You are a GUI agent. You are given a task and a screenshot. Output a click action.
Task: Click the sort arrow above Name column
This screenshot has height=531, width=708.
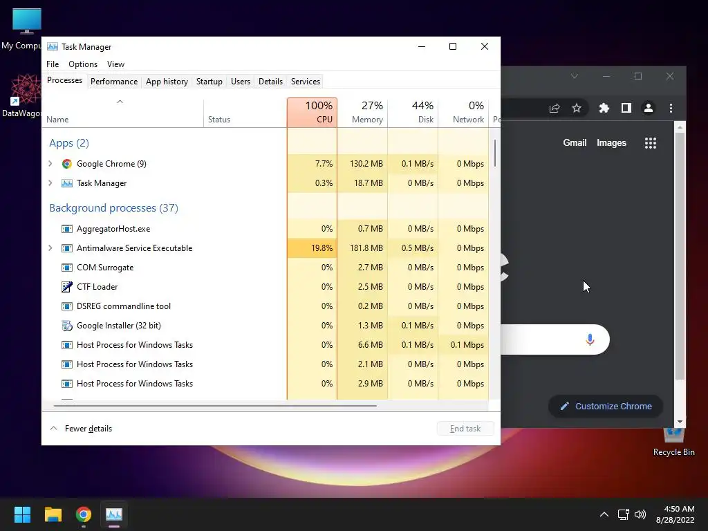[x=120, y=102]
